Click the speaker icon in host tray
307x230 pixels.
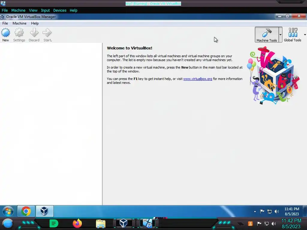[274, 223]
